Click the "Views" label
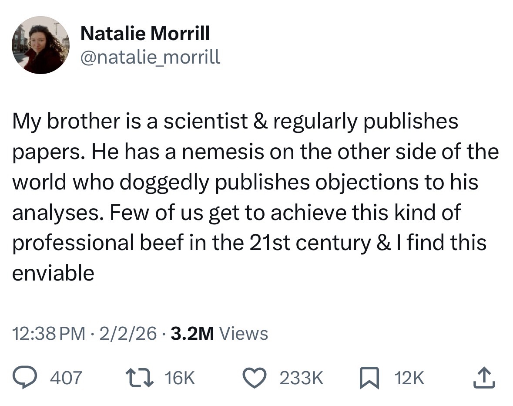Viewport: 513px width, 406px height. coord(244,334)
